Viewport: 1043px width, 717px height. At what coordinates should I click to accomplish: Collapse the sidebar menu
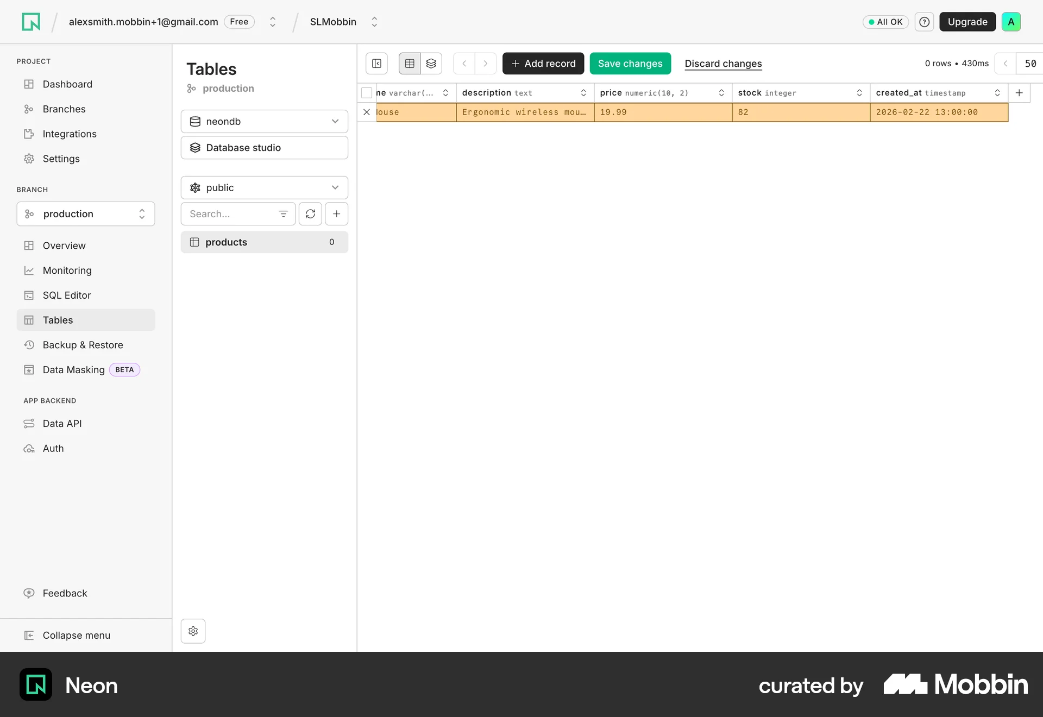click(86, 636)
